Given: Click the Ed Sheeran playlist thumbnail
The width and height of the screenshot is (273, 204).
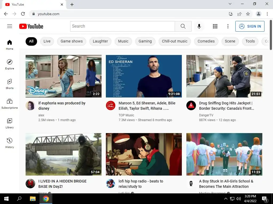Looking at the screenshot, I should pyautogui.click(x=144, y=76).
